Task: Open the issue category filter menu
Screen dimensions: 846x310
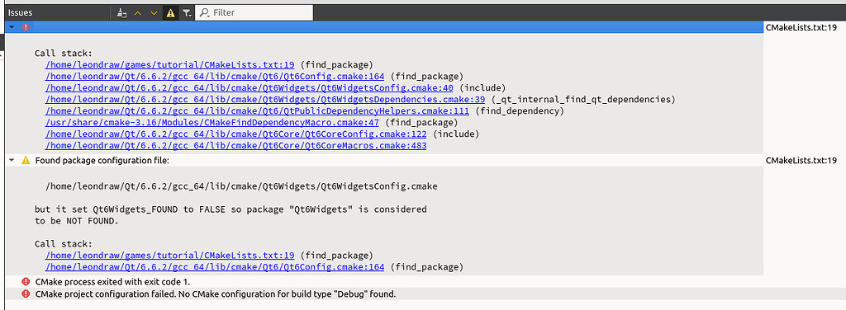Action: (186, 12)
